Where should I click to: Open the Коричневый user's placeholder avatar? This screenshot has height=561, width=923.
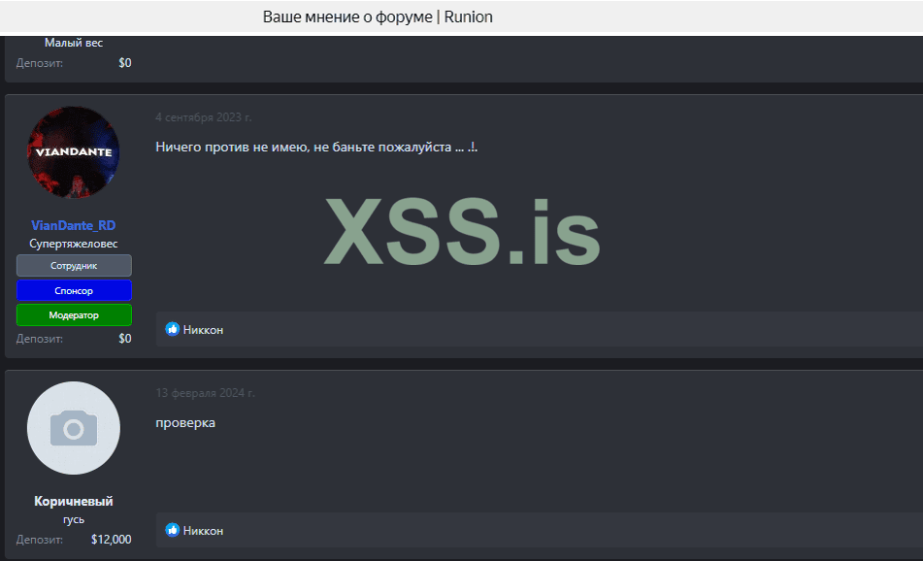point(74,428)
